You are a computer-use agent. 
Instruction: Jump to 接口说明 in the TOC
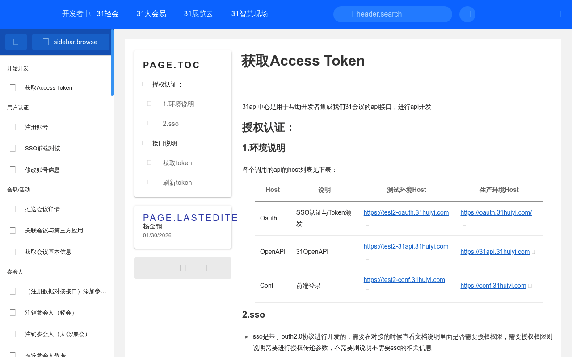click(165, 143)
